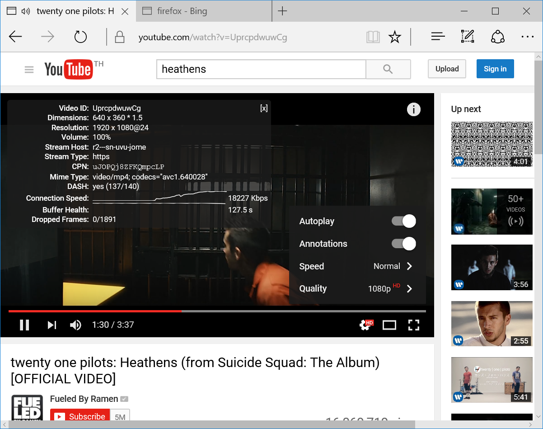Open Reading view book icon
543x429 pixels.
click(373, 37)
